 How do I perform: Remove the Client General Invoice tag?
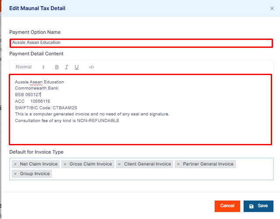pos(119,164)
